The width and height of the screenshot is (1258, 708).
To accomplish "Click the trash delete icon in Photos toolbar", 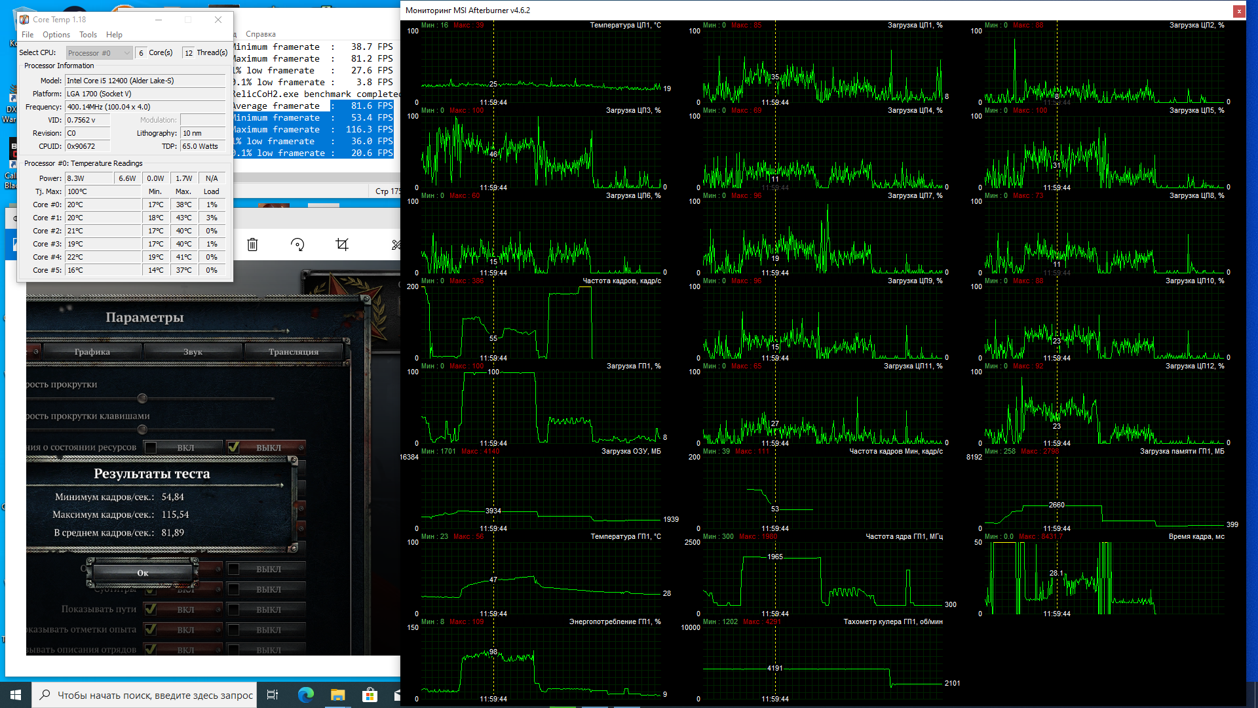I will coord(252,245).
